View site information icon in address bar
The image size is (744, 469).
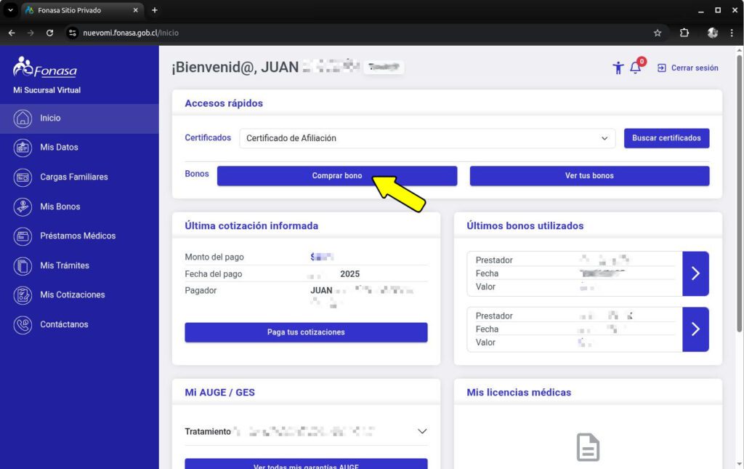(x=72, y=33)
